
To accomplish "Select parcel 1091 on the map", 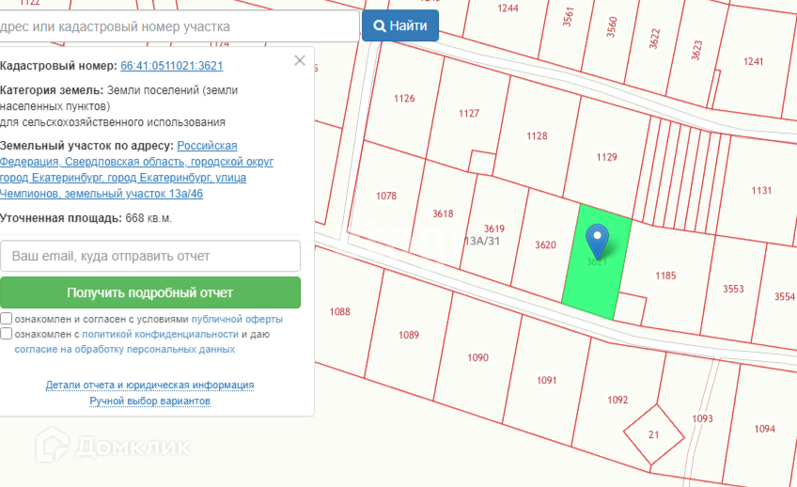I will [546, 380].
